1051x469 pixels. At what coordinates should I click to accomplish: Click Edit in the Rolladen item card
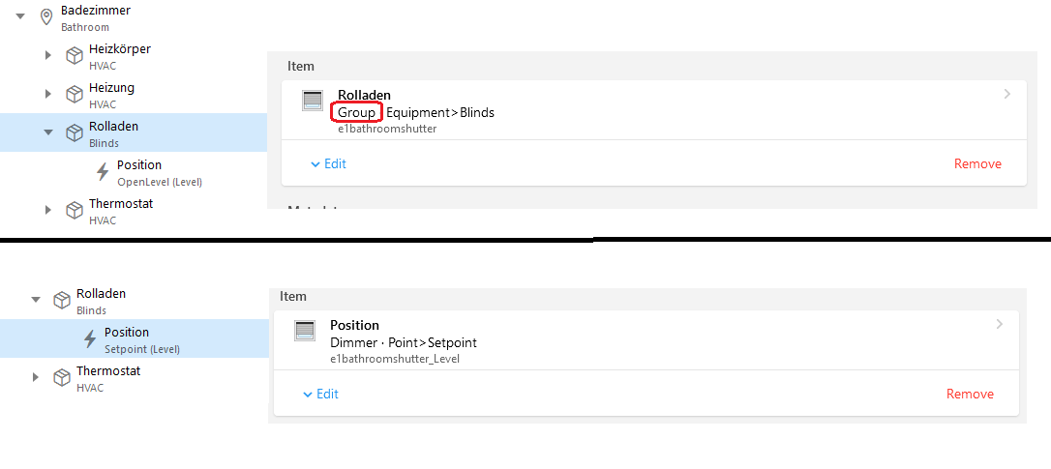328,163
